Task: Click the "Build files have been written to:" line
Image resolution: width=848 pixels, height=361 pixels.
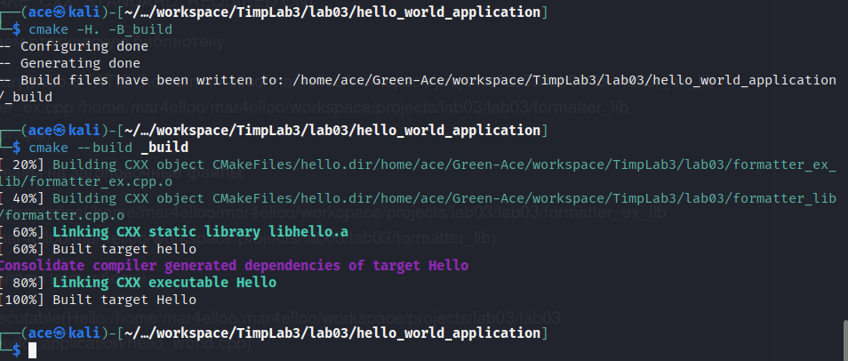Action: pyautogui.click(x=418, y=80)
